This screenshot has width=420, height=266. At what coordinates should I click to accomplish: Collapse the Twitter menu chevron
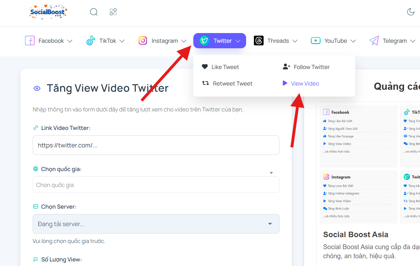click(238, 41)
